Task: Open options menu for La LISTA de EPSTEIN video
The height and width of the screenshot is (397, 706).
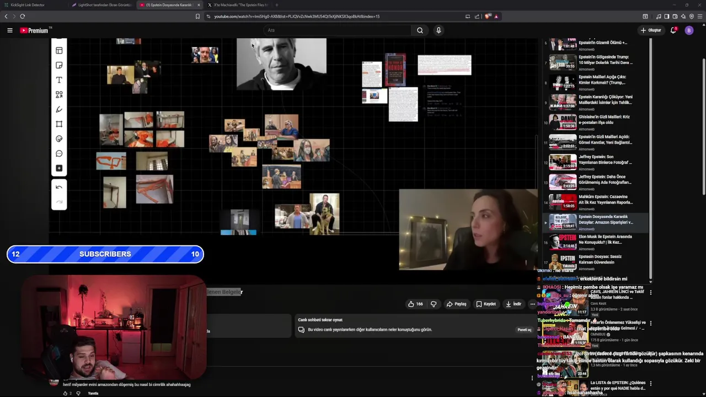Action: [650, 383]
